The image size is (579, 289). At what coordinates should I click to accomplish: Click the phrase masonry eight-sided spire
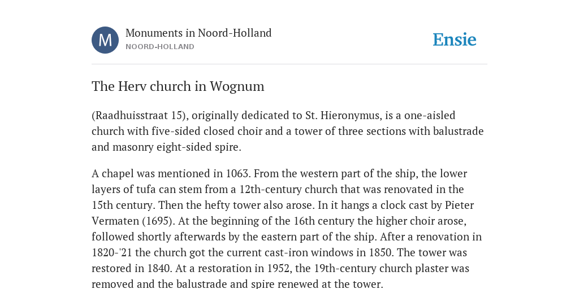176,147
